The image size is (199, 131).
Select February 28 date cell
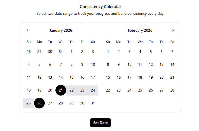point(172,90)
